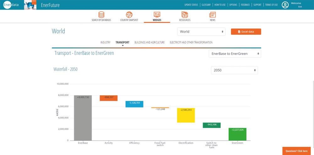Open the Country Snapshot globe icon
Viewport: 314px width, 155px height.
click(129, 15)
